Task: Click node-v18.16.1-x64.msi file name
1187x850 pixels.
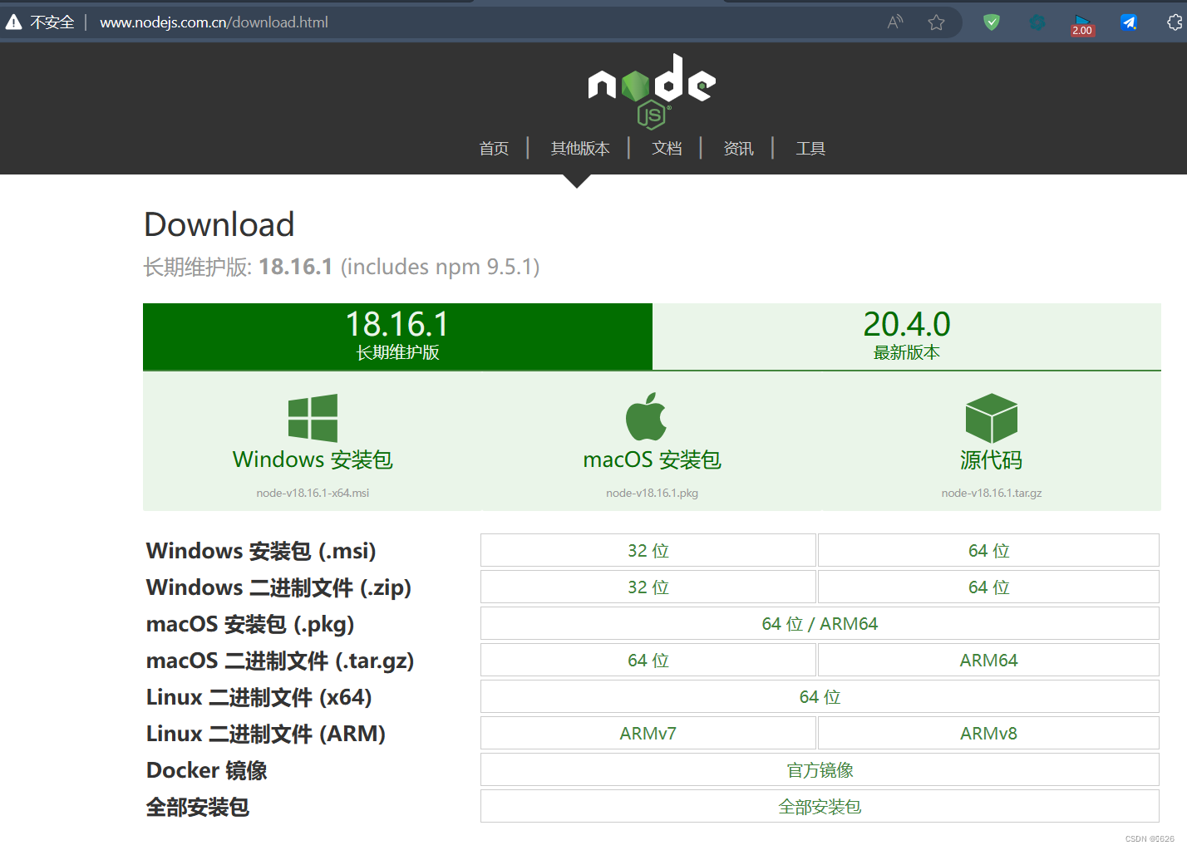Action: coord(313,493)
